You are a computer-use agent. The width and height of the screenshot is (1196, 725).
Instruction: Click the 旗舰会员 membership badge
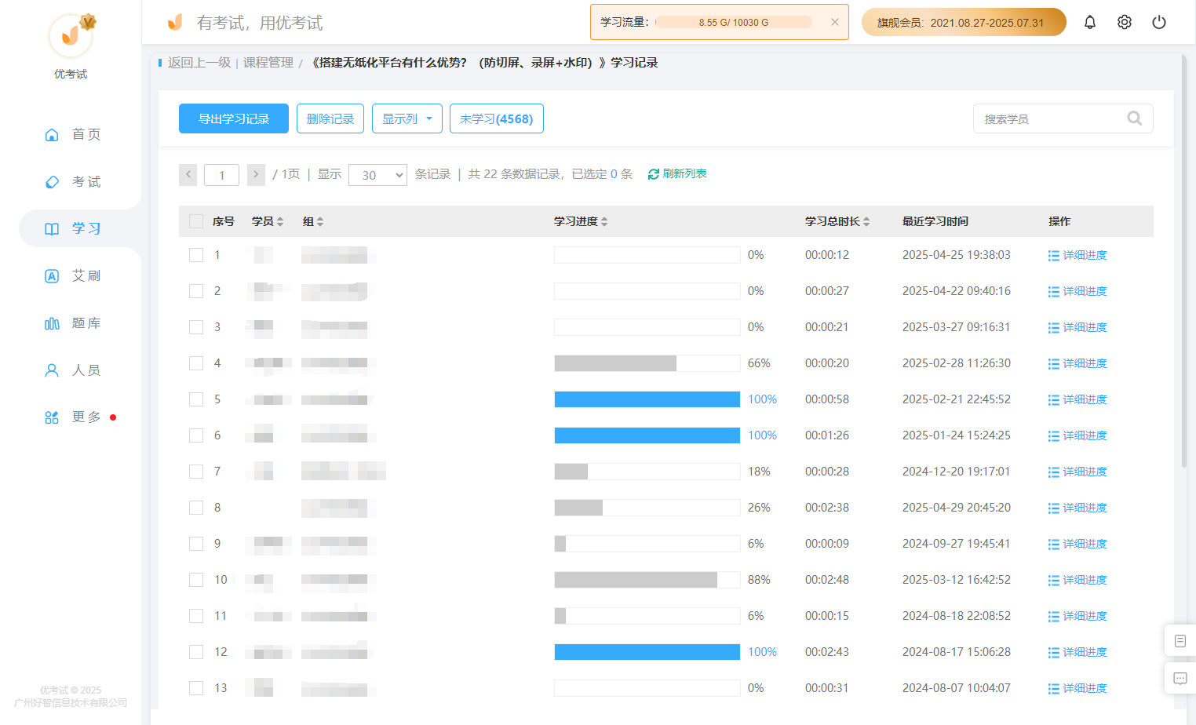coord(964,22)
